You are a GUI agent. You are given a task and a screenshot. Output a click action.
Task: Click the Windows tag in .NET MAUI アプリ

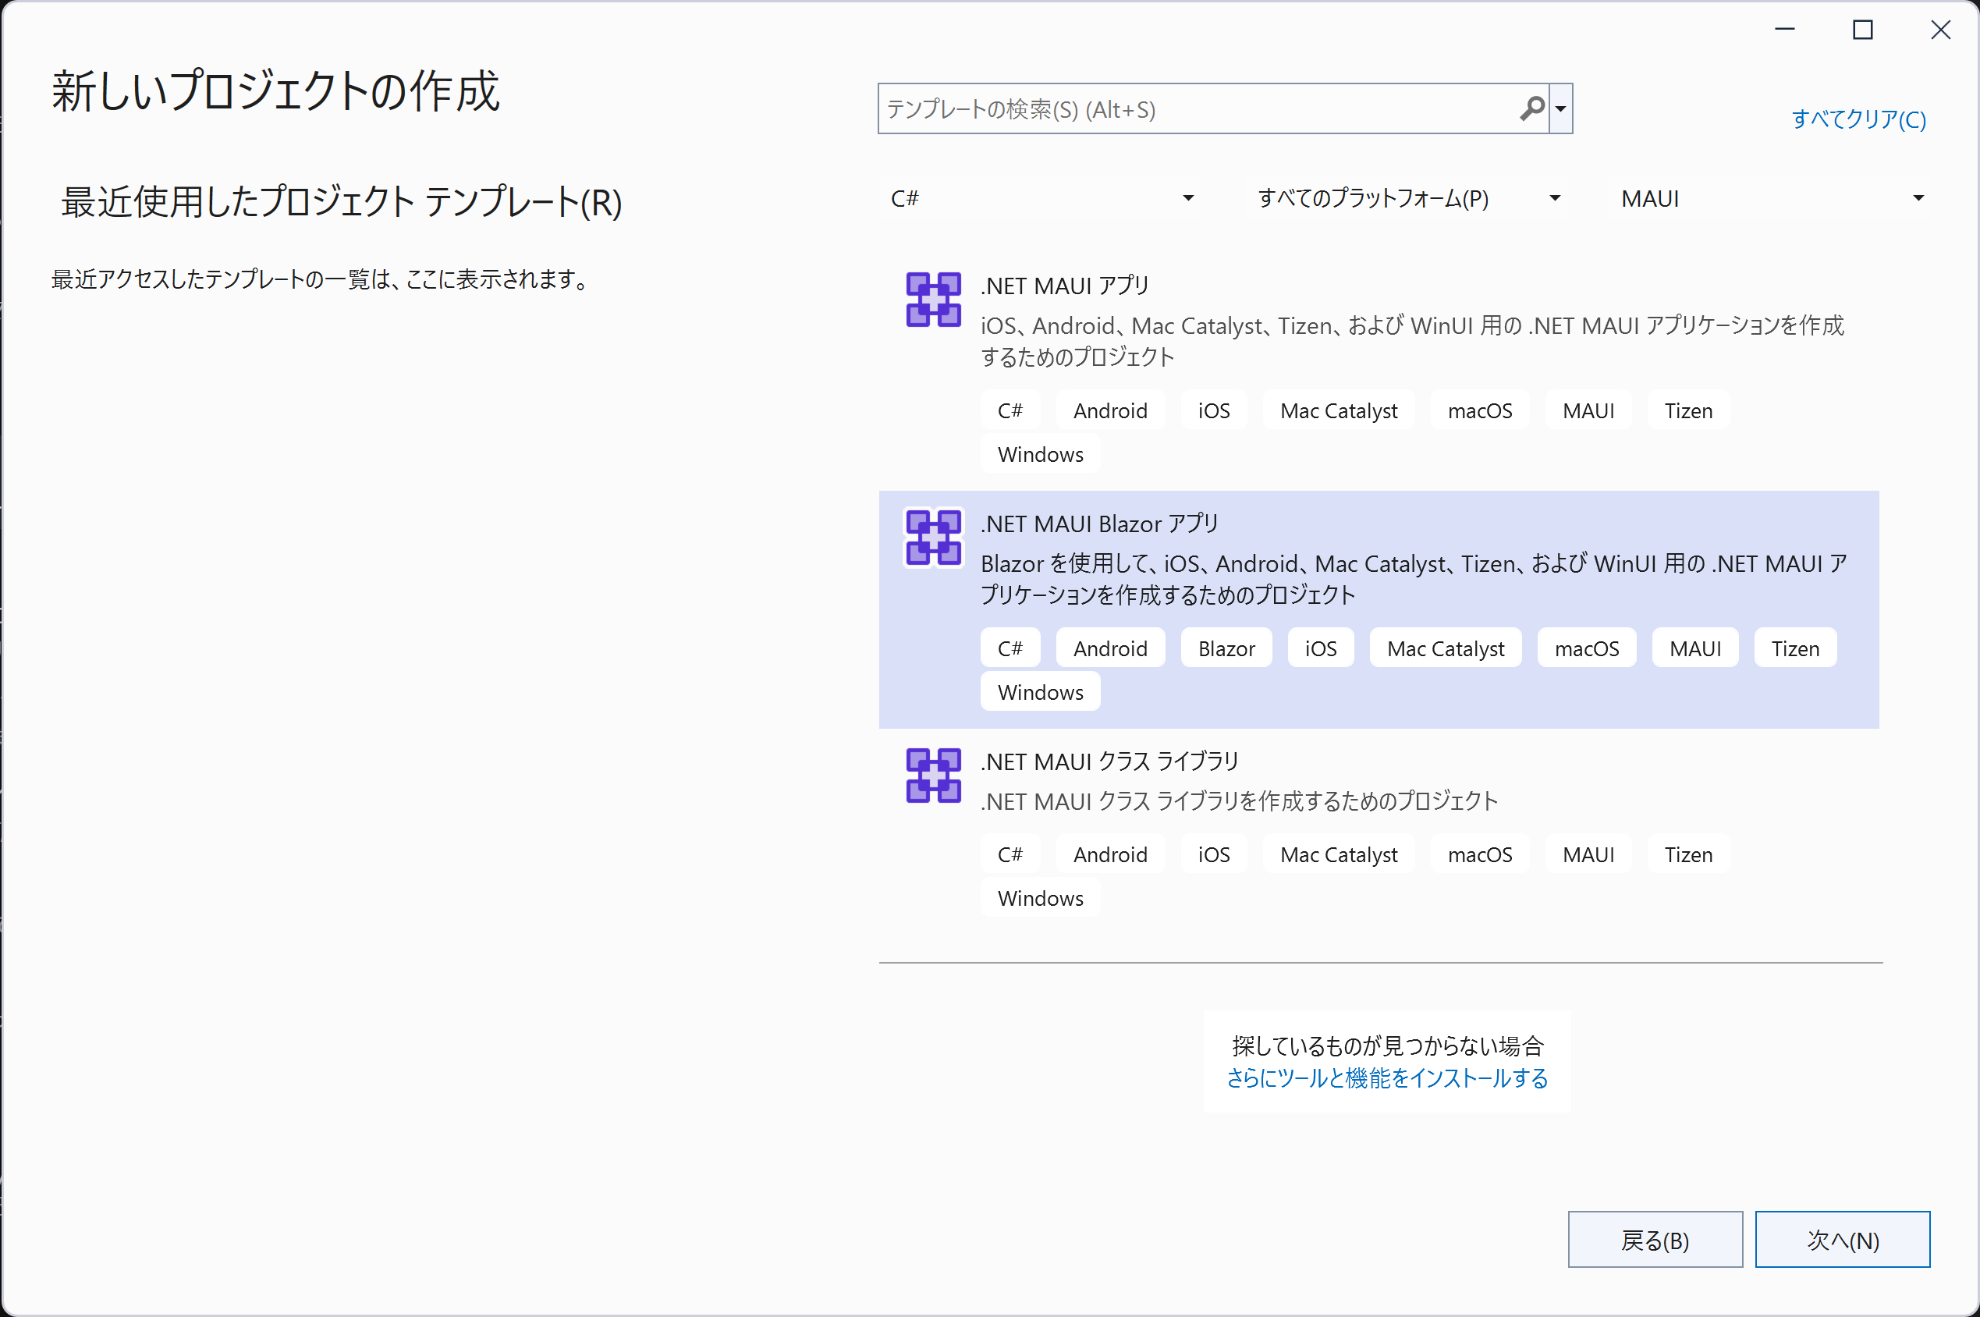pyautogui.click(x=1041, y=454)
